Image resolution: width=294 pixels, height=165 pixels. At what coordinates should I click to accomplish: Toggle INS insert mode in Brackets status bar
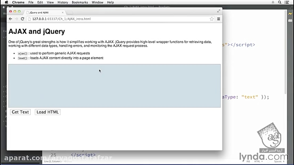(x=248, y=161)
